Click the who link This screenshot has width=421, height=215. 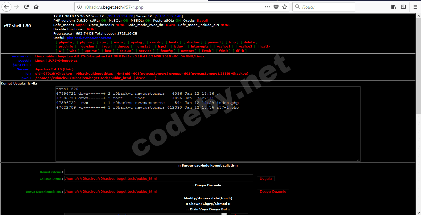(x=73, y=51)
